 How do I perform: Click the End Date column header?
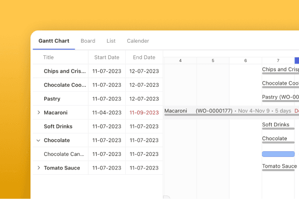[144, 57]
